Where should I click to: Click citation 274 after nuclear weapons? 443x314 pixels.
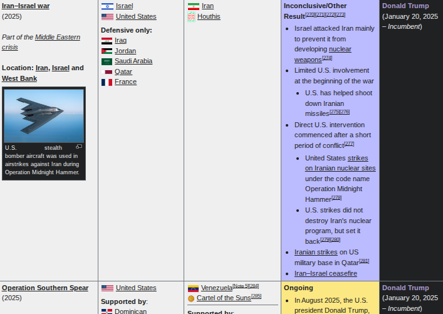coord(327,58)
